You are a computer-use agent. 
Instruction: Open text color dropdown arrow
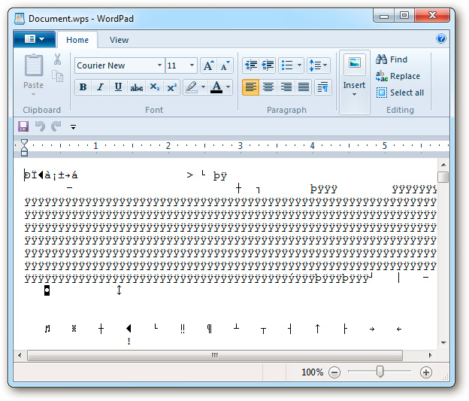pyautogui.click(x=228, y=87)
